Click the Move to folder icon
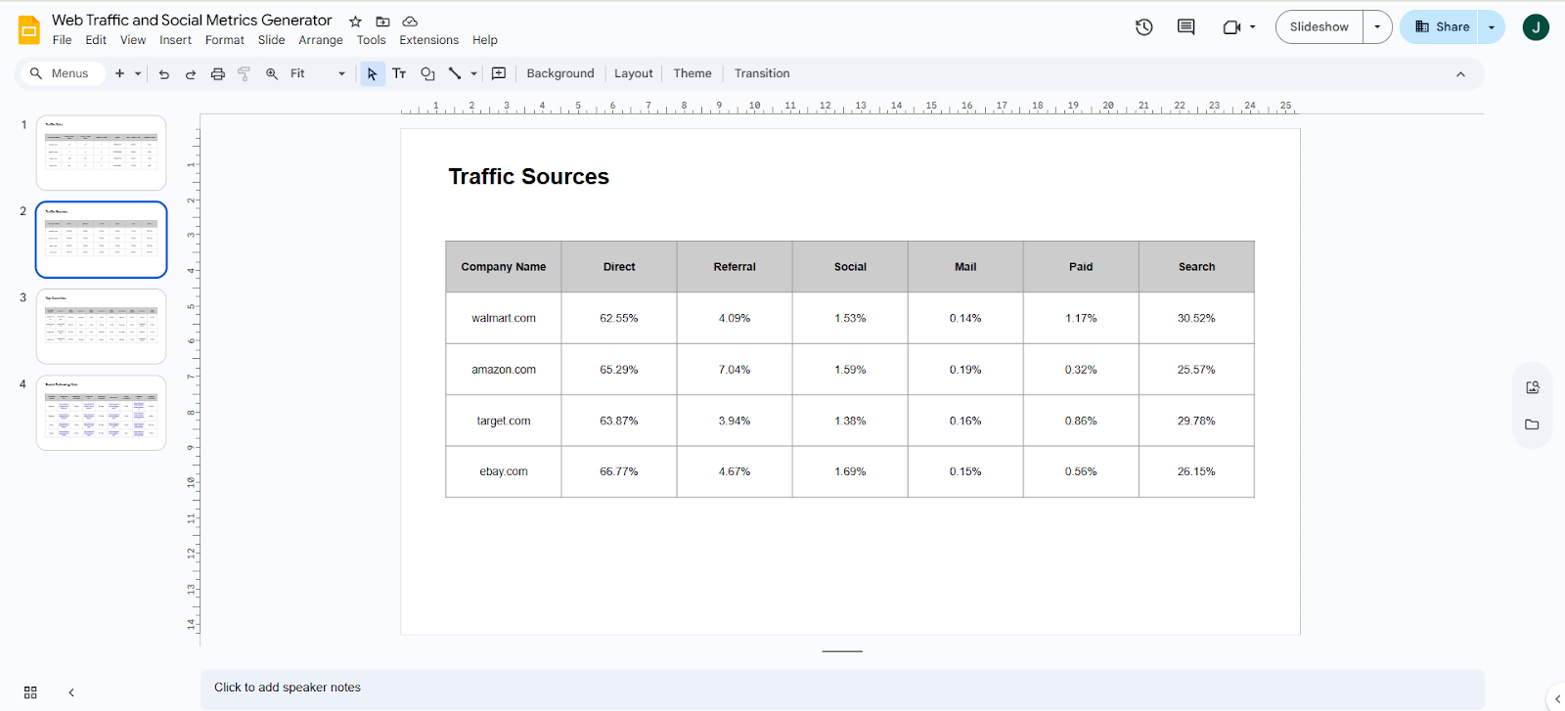This screenshot has height=711, width=1565. tap(382, 22)
